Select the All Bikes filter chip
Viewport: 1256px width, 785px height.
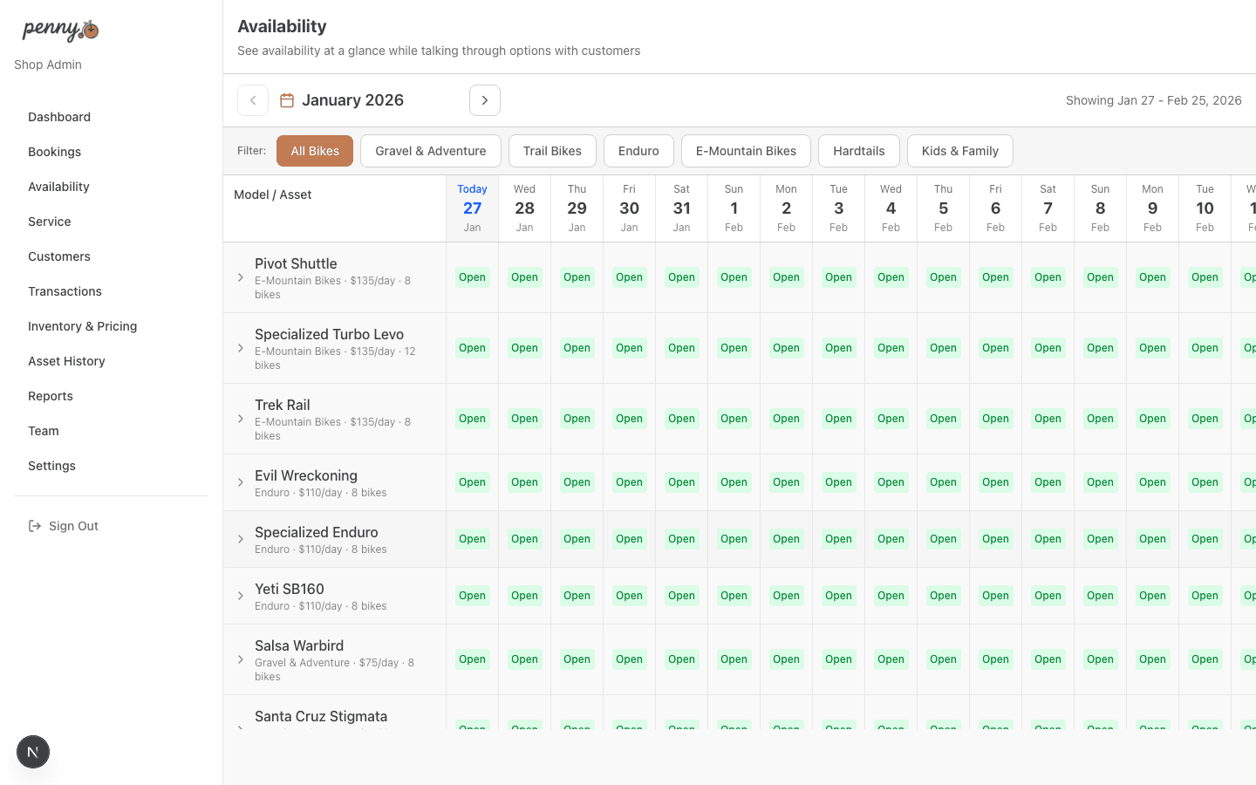click(315, 150)
